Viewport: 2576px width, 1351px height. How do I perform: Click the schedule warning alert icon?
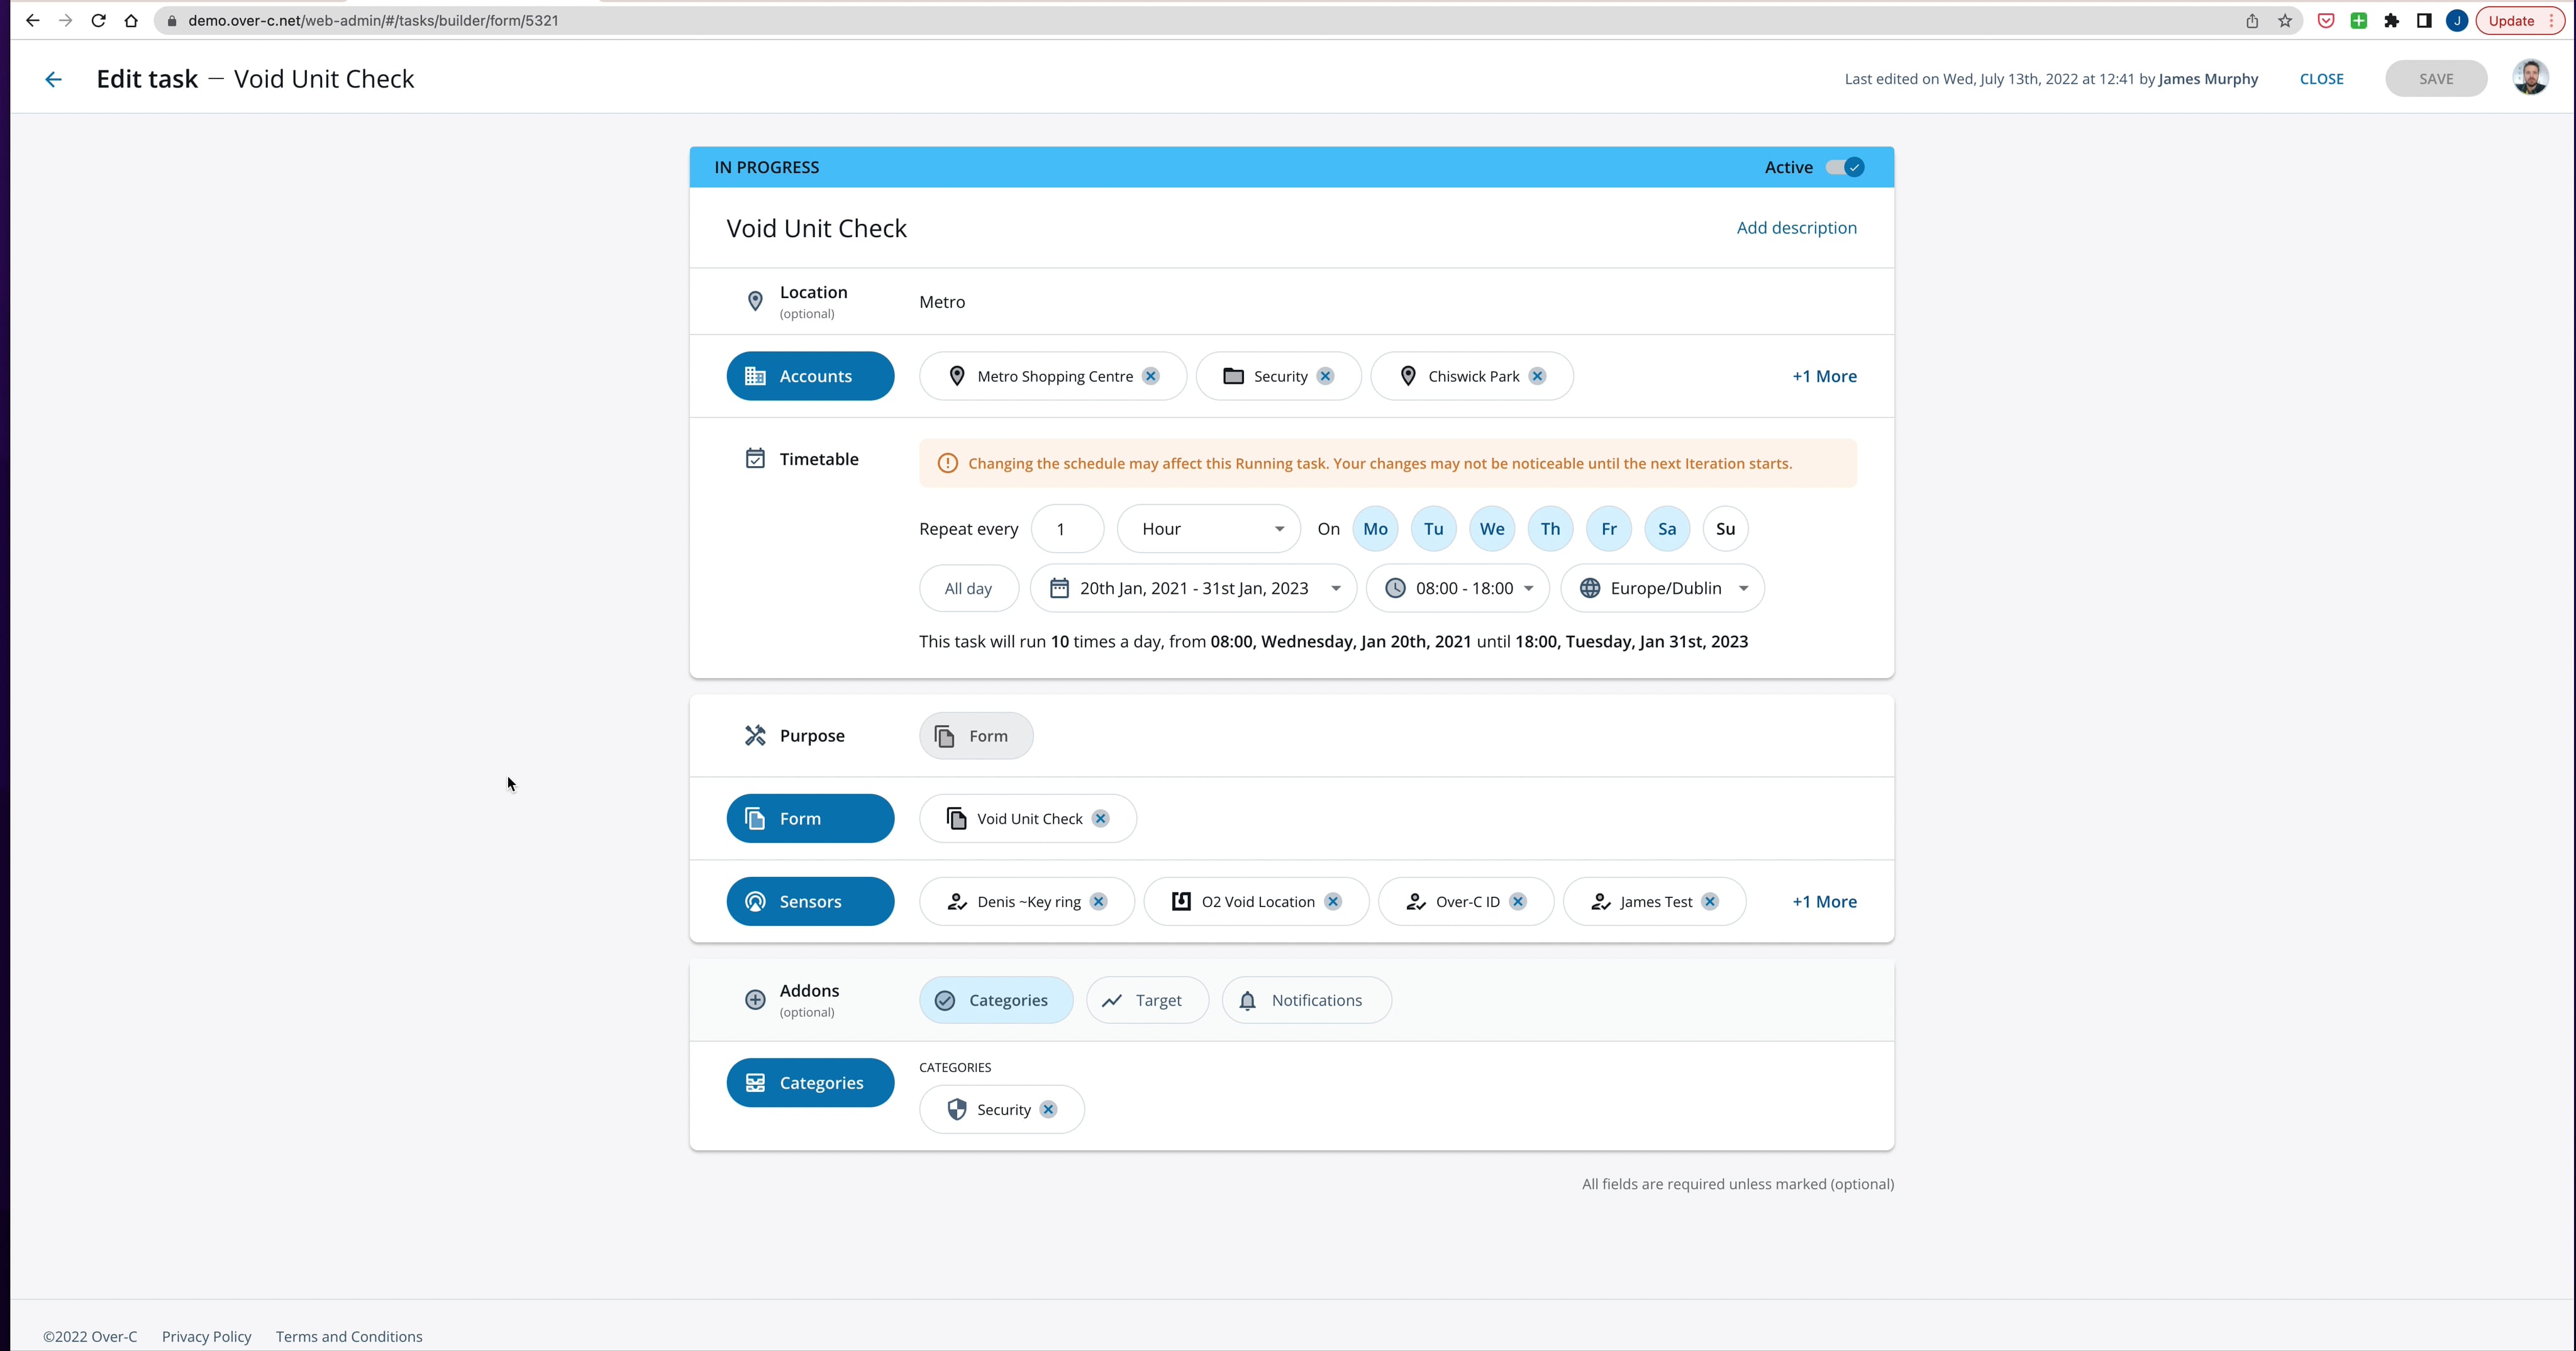point(947,463)
